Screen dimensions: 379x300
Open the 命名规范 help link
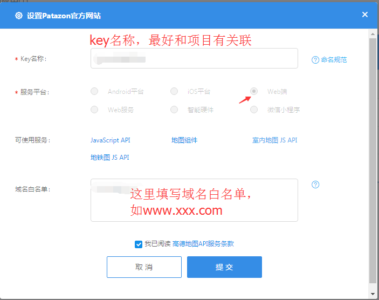(334, 60)
